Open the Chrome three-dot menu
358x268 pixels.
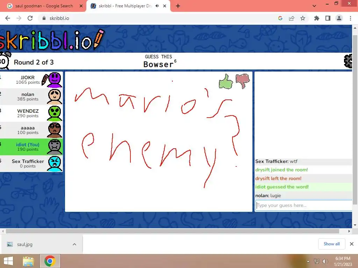[350, 18]
